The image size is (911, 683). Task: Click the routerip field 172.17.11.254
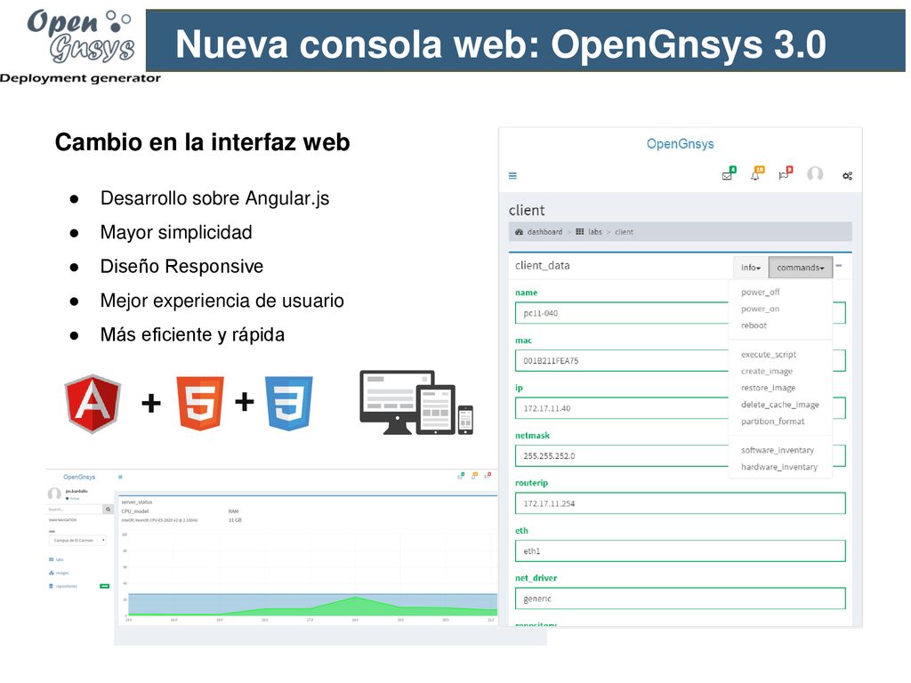click(x=681, y=503)
